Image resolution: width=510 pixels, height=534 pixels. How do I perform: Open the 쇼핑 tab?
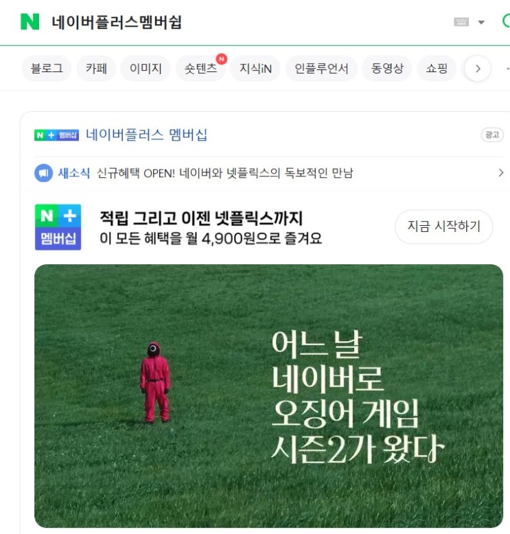coord(437,69)
